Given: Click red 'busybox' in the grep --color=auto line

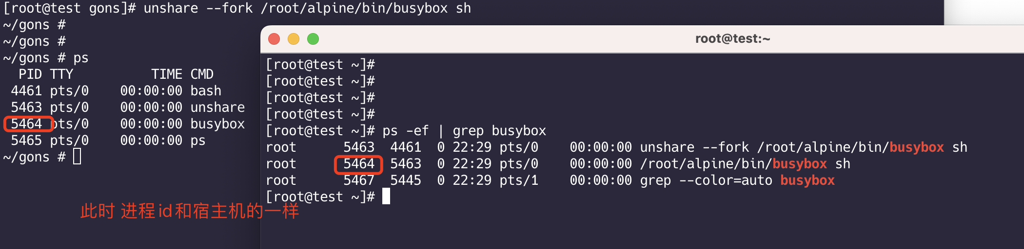Looking at the screenshot, I should tap(807, 180).
